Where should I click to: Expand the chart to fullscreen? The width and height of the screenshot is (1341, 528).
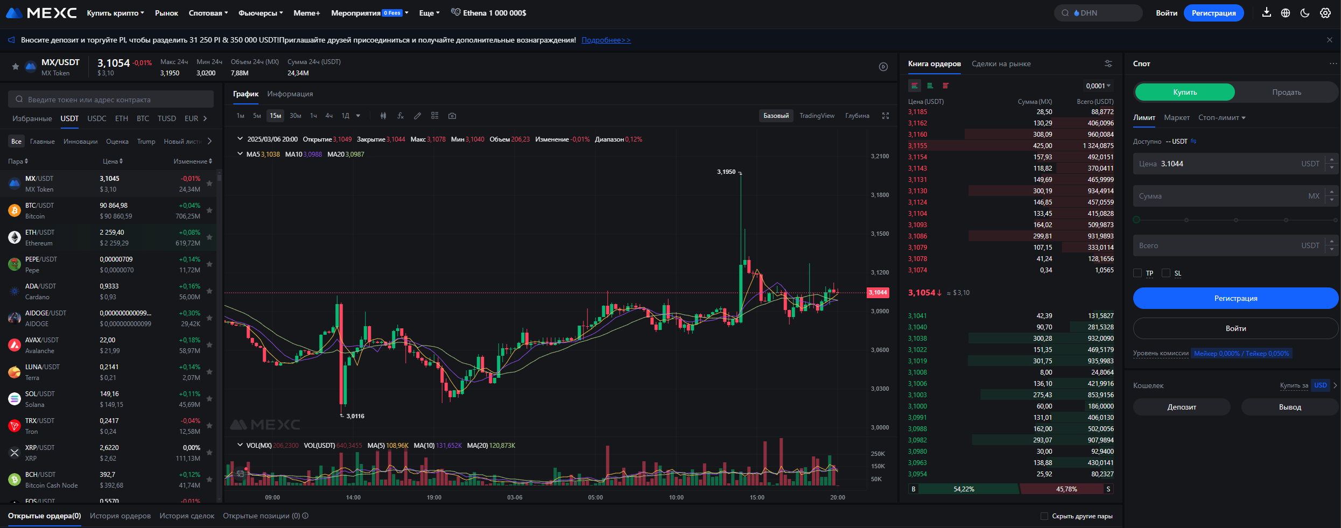tap(886, 116)
